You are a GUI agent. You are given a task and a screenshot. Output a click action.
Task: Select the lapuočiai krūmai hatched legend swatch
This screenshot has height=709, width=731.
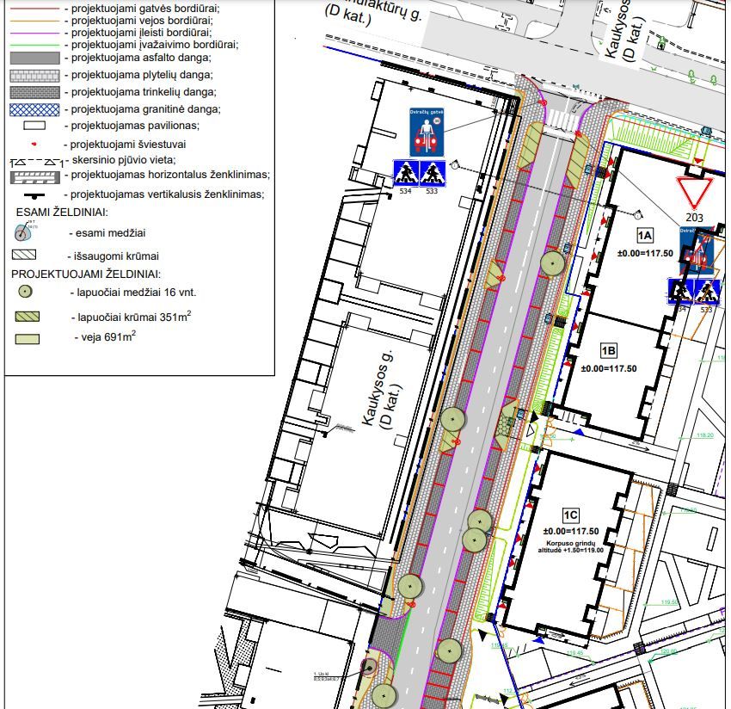point(27,317)
